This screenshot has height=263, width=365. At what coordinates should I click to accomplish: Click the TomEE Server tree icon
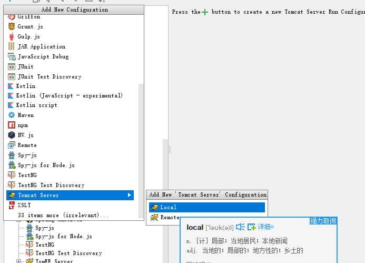tap(29, 261)
